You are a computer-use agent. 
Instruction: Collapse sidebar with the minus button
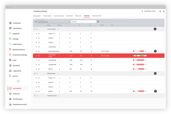pos(18,81)
